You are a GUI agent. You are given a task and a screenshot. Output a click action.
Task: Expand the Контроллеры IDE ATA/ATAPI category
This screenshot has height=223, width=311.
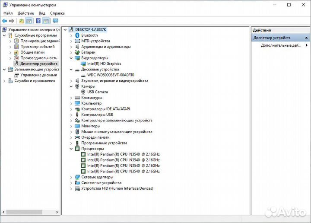click(71, 109)
